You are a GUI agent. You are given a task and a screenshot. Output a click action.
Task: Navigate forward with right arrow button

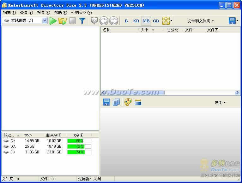114,21
